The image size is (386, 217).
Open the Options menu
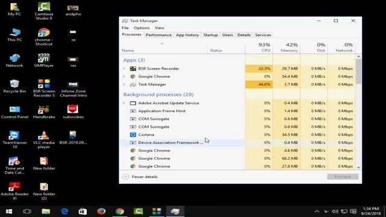(x=142, y=28)
